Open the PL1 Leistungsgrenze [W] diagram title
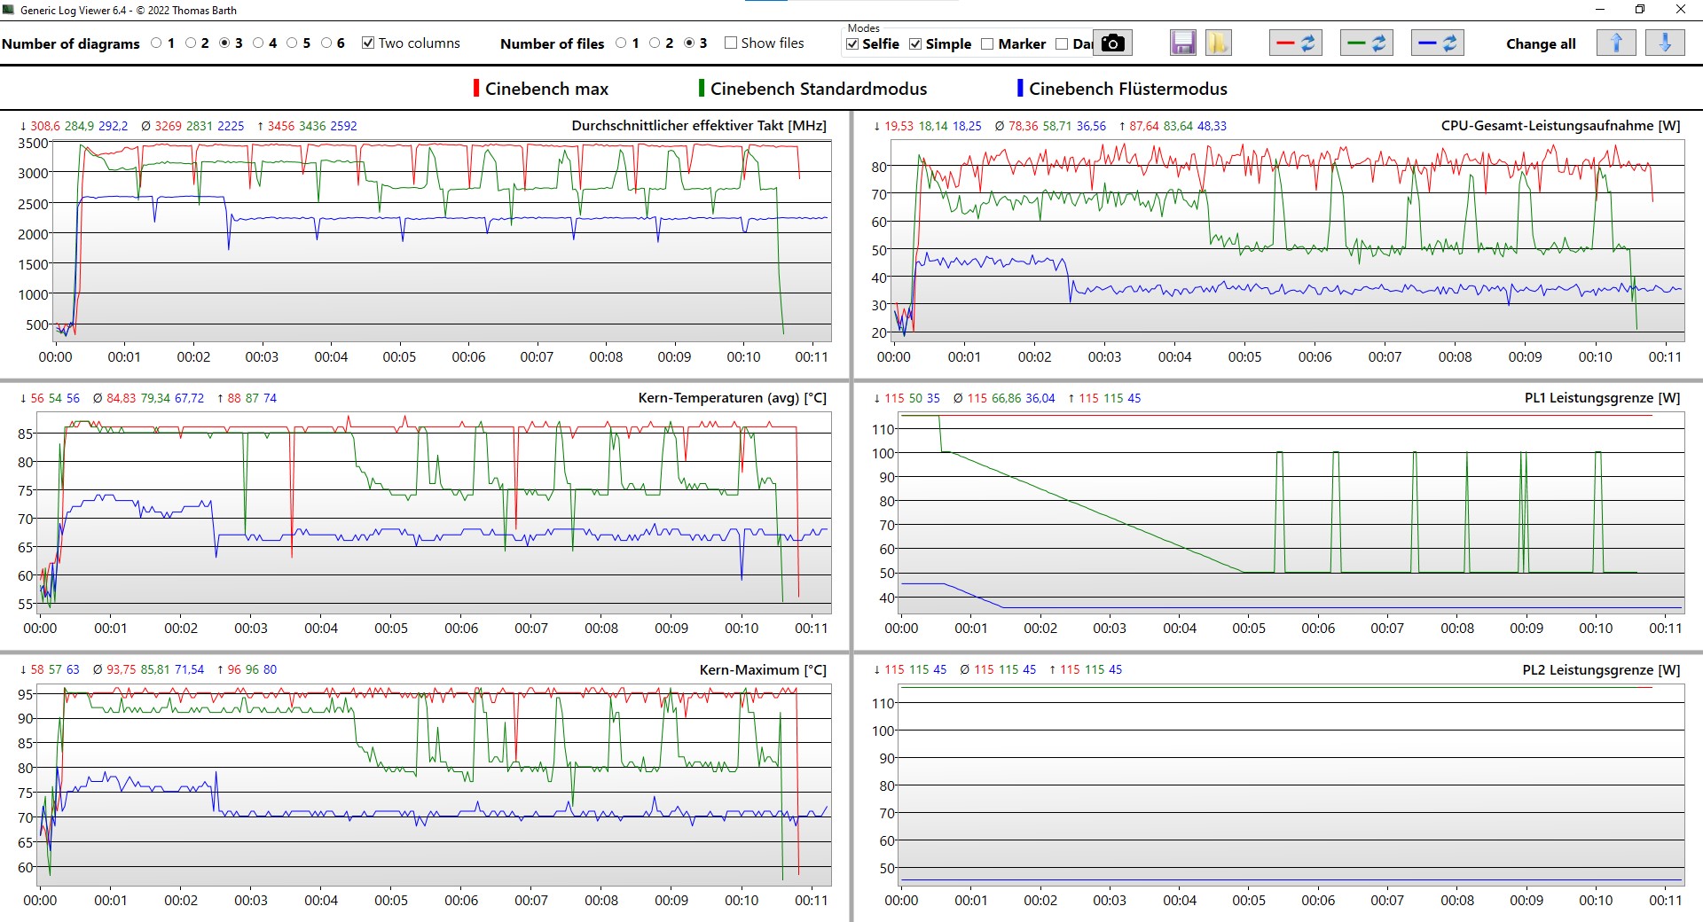This screenshot has width=1703, height=922. click(x=1602, y=398)
